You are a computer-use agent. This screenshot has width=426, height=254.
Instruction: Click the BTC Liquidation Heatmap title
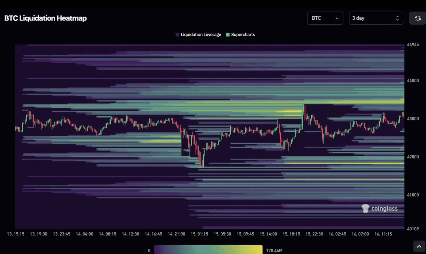(x=45, y=18)
